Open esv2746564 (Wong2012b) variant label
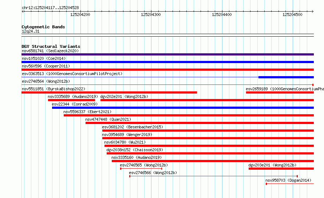 [x=46, y=81]
